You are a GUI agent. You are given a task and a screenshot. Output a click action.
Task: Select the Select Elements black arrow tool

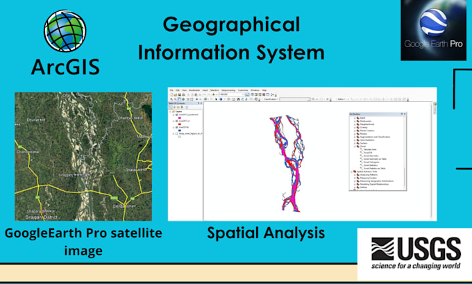(x=216, y=99)
